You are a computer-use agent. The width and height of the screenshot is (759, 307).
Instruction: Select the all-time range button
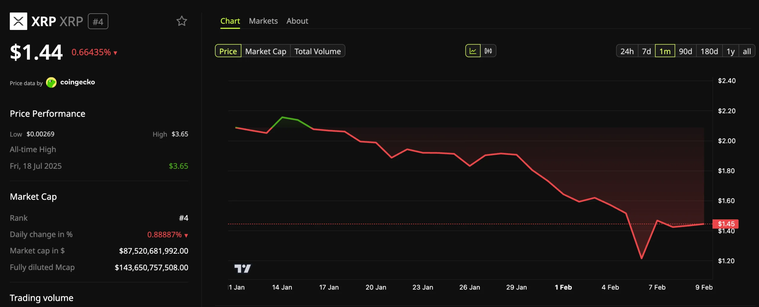(747, 51)
